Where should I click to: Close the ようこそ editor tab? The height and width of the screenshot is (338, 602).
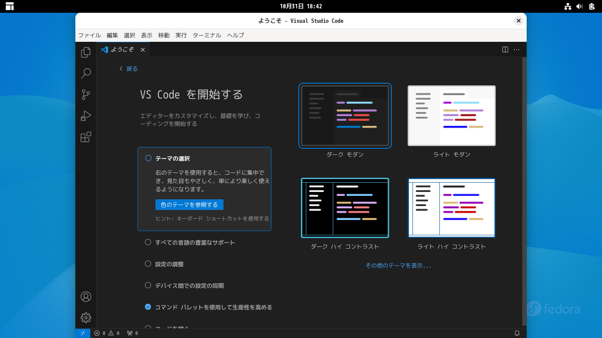(143, 50)
